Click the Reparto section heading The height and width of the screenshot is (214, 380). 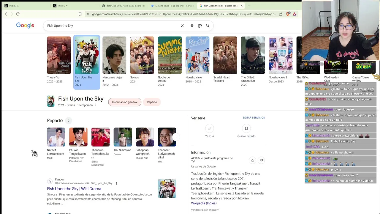pos(55,120)
